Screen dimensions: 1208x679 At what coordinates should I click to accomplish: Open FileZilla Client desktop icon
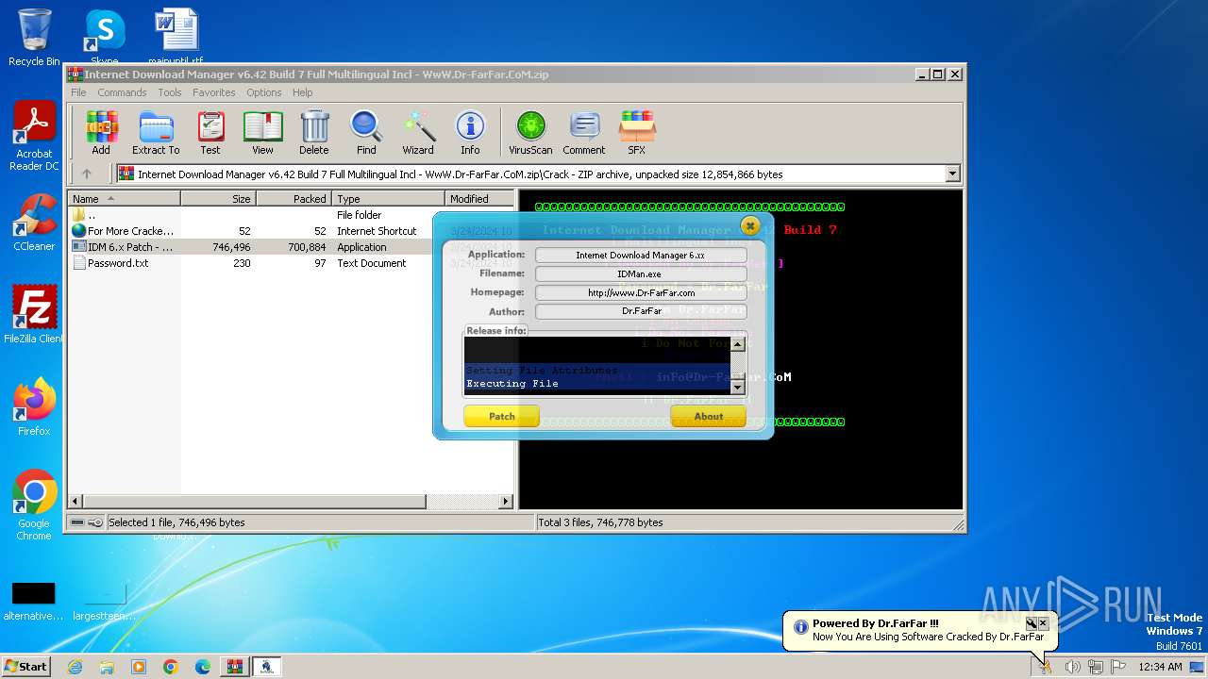coord(34,315)
